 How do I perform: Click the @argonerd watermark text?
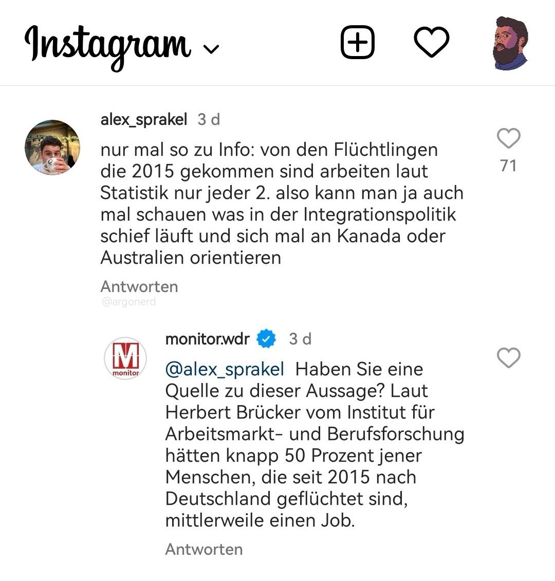click(128, 302)
